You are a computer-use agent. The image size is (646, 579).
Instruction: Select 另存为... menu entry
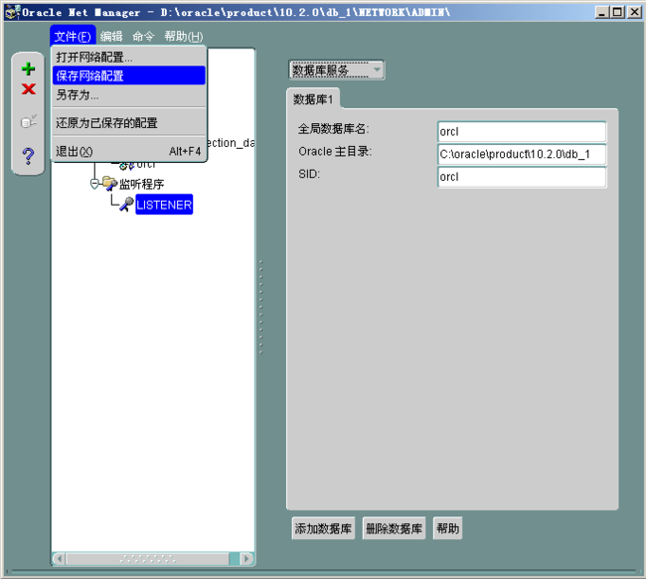pyautogui.click(x=128, y=95)
